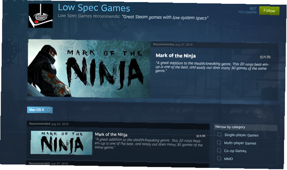Click the featured Mark of the Ninja title
This screenshot has height=170, width=287.
pos(176,55)
